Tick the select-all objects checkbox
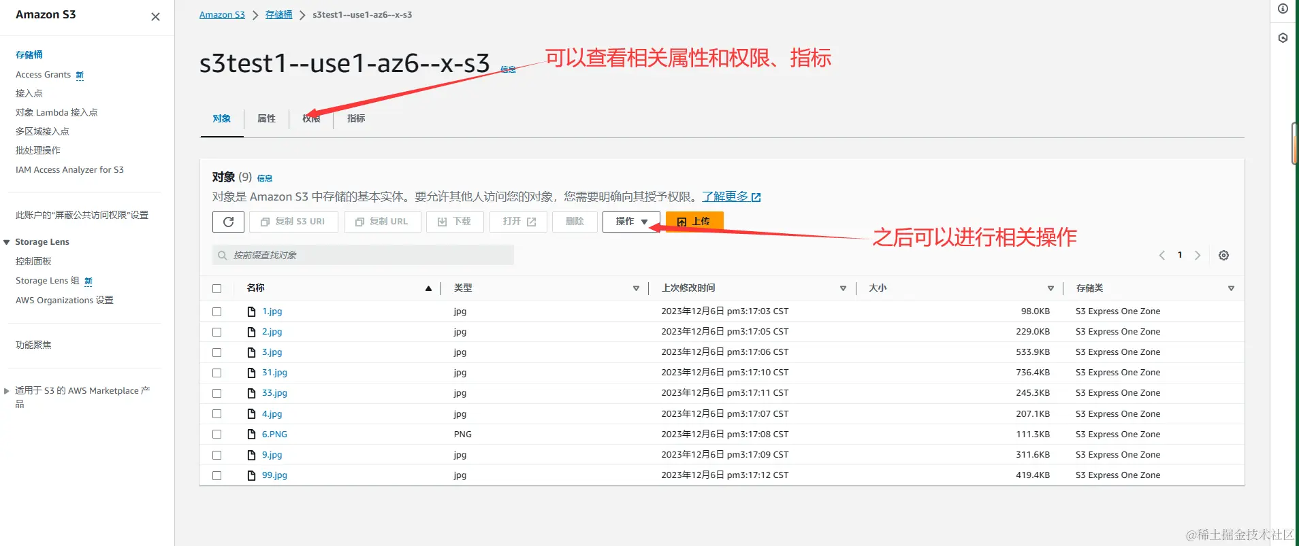Image resolution: width=1299 pixels, height=546 pixels. coord(216,288)
